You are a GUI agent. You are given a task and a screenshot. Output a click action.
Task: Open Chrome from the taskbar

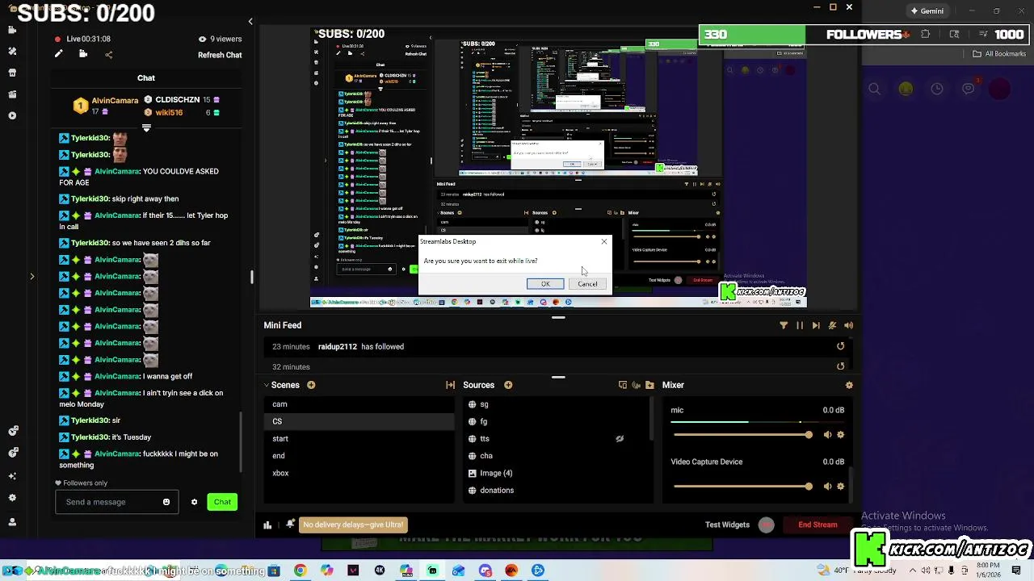[x=300, y=571]
